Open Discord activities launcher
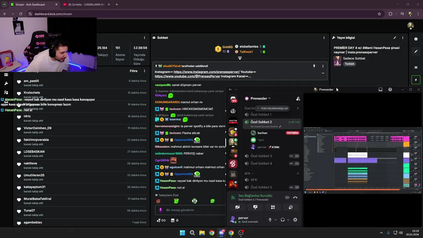The image size is (423, 238). click(273, 207)
